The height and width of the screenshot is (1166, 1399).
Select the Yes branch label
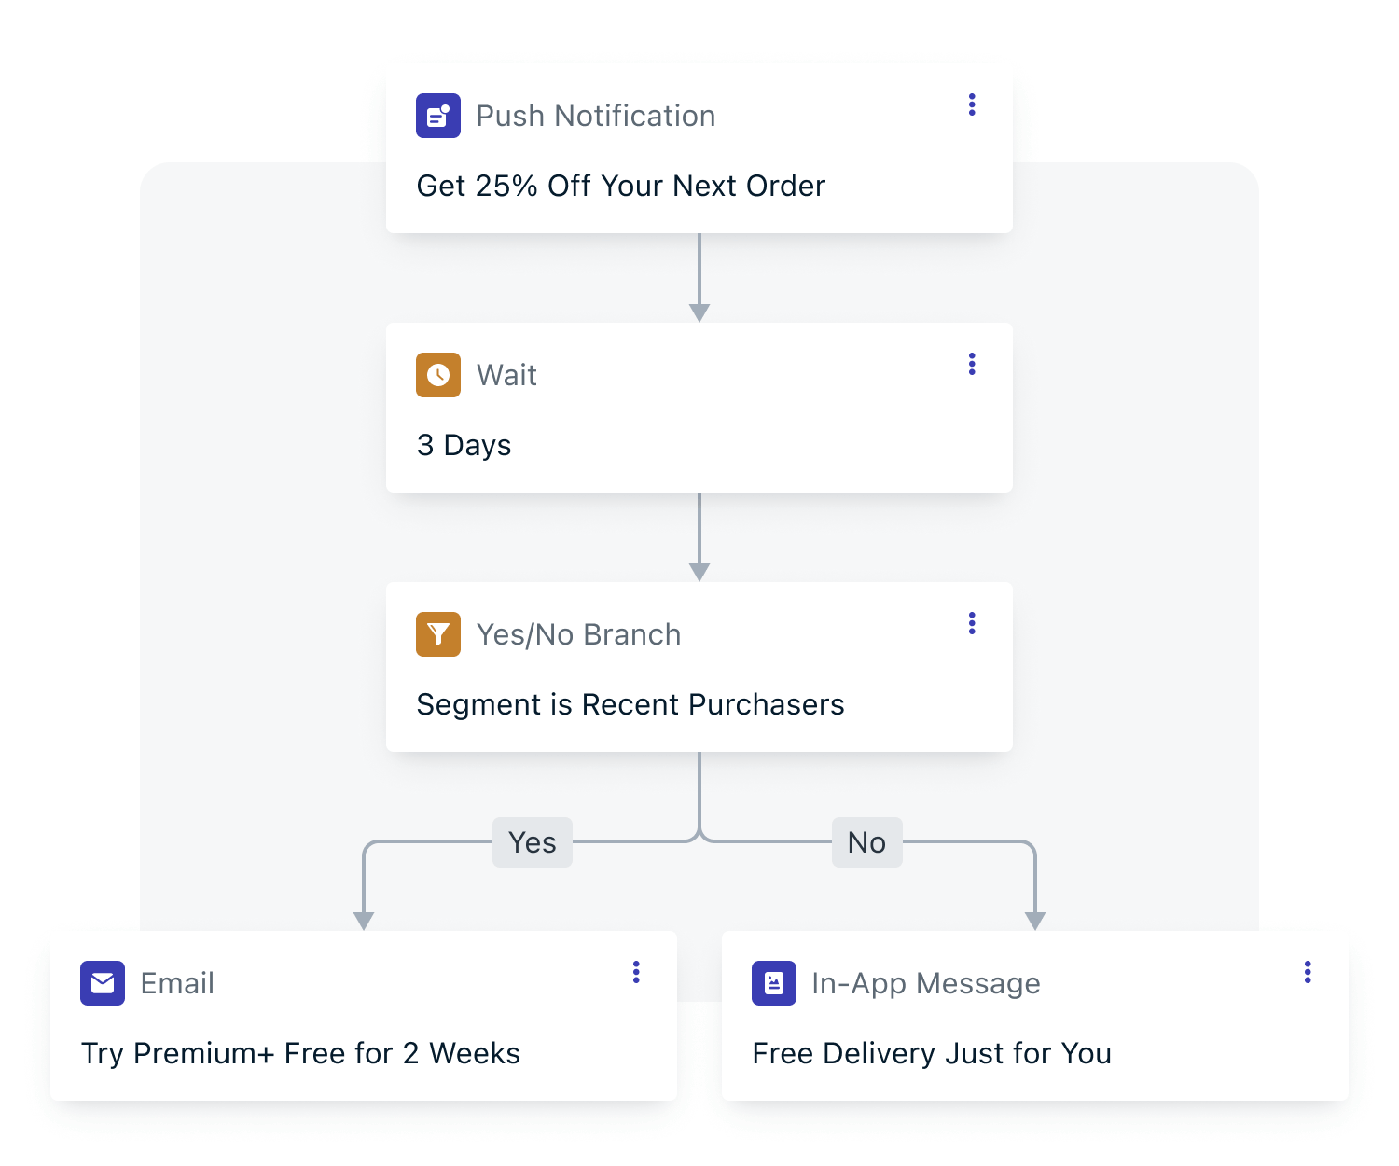pos(532,842)
